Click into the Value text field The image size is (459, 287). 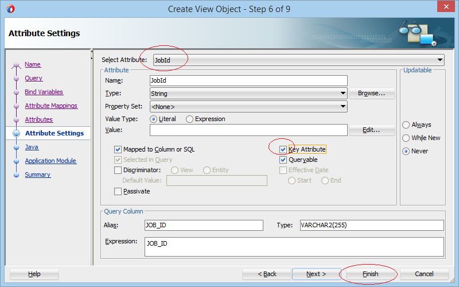tap(248, 130)
